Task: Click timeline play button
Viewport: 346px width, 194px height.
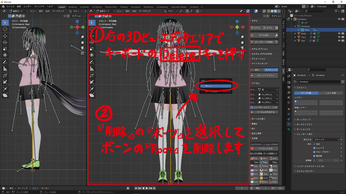Action: click(x=147, y=188)
